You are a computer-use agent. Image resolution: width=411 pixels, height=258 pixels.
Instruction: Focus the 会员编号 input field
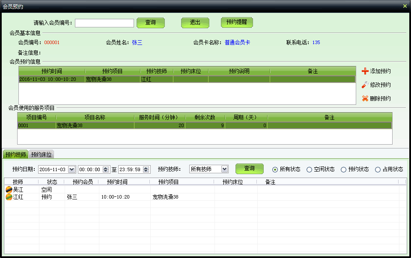pyautogui.click(x=104, y=23)
